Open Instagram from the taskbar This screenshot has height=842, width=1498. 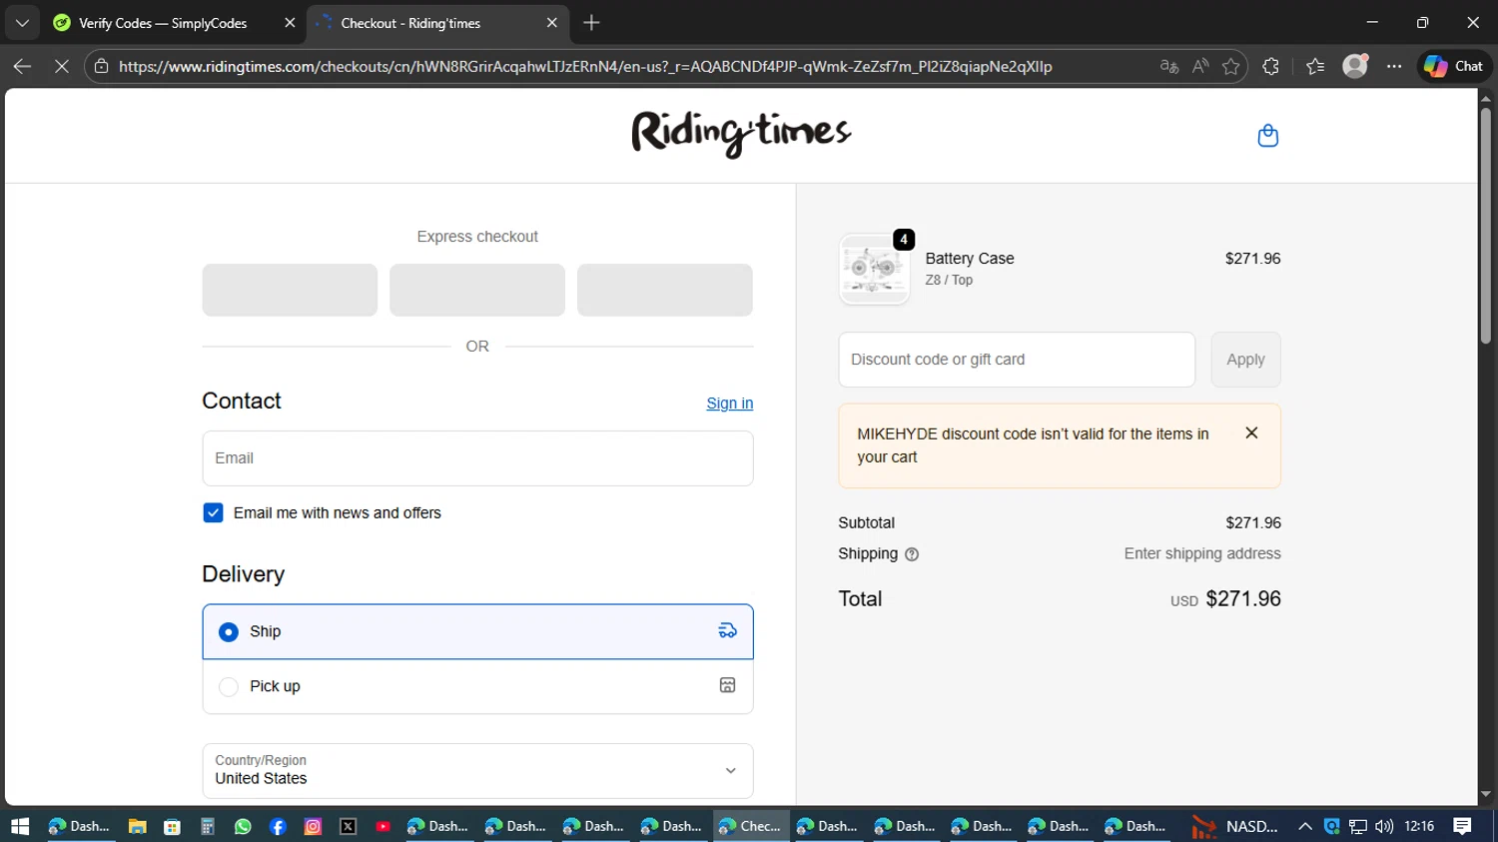[x=313, y=826]
